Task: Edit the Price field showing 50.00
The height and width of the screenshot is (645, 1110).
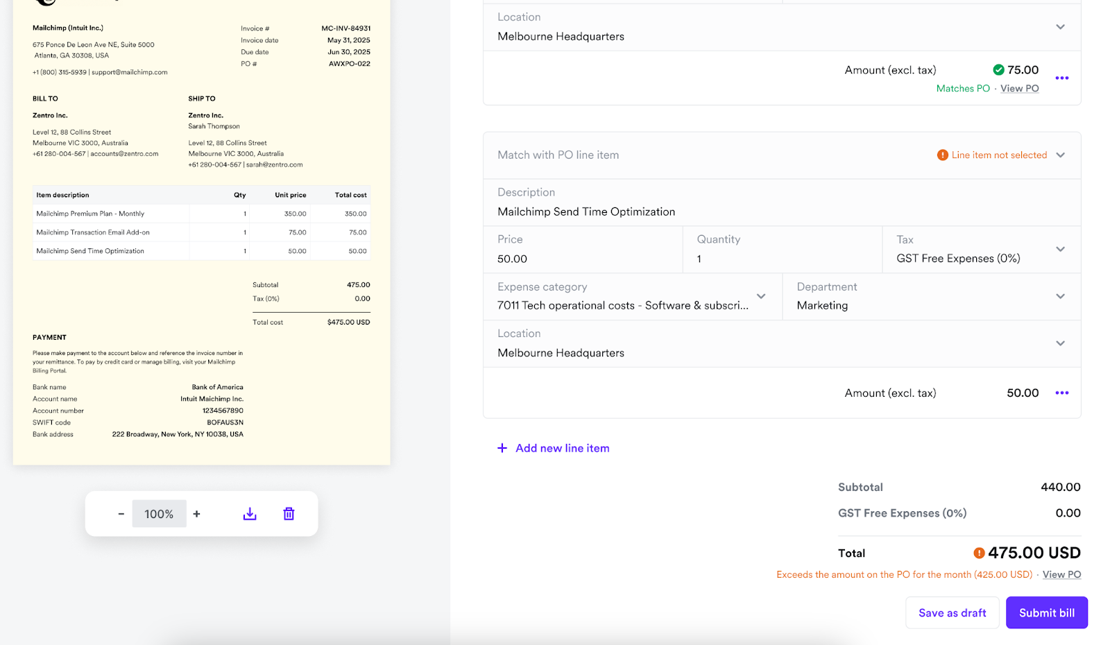Action: pos(583,259)
